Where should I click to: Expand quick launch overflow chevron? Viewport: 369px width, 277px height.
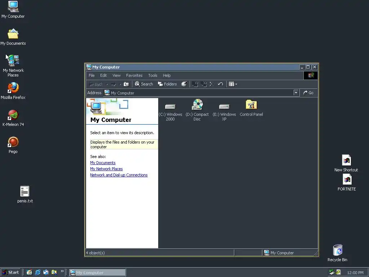(62, 271)
